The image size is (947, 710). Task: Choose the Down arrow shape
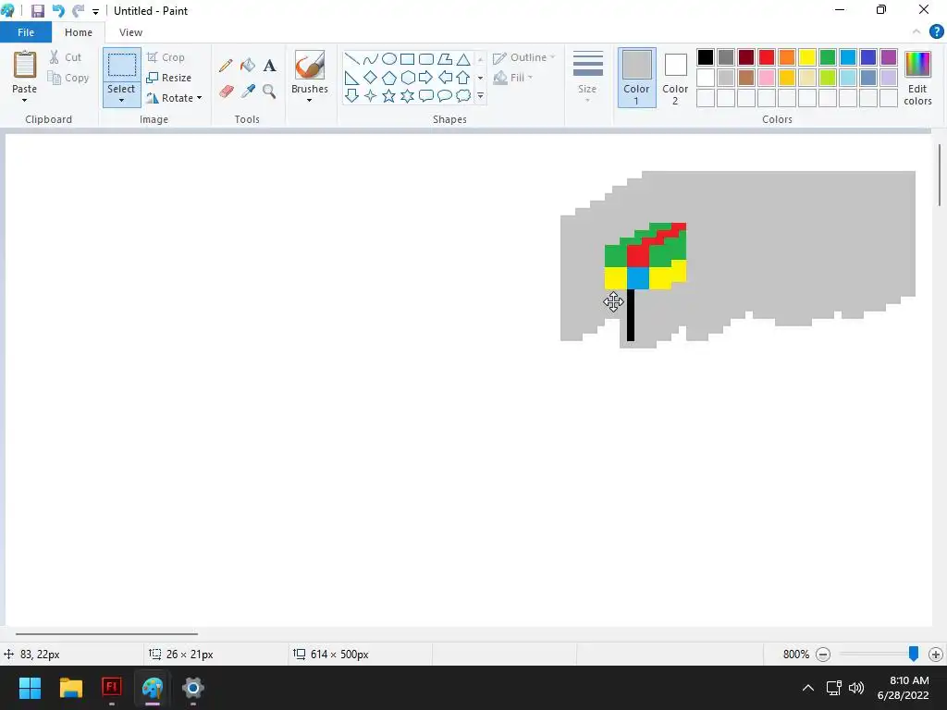tap(352, 95)
